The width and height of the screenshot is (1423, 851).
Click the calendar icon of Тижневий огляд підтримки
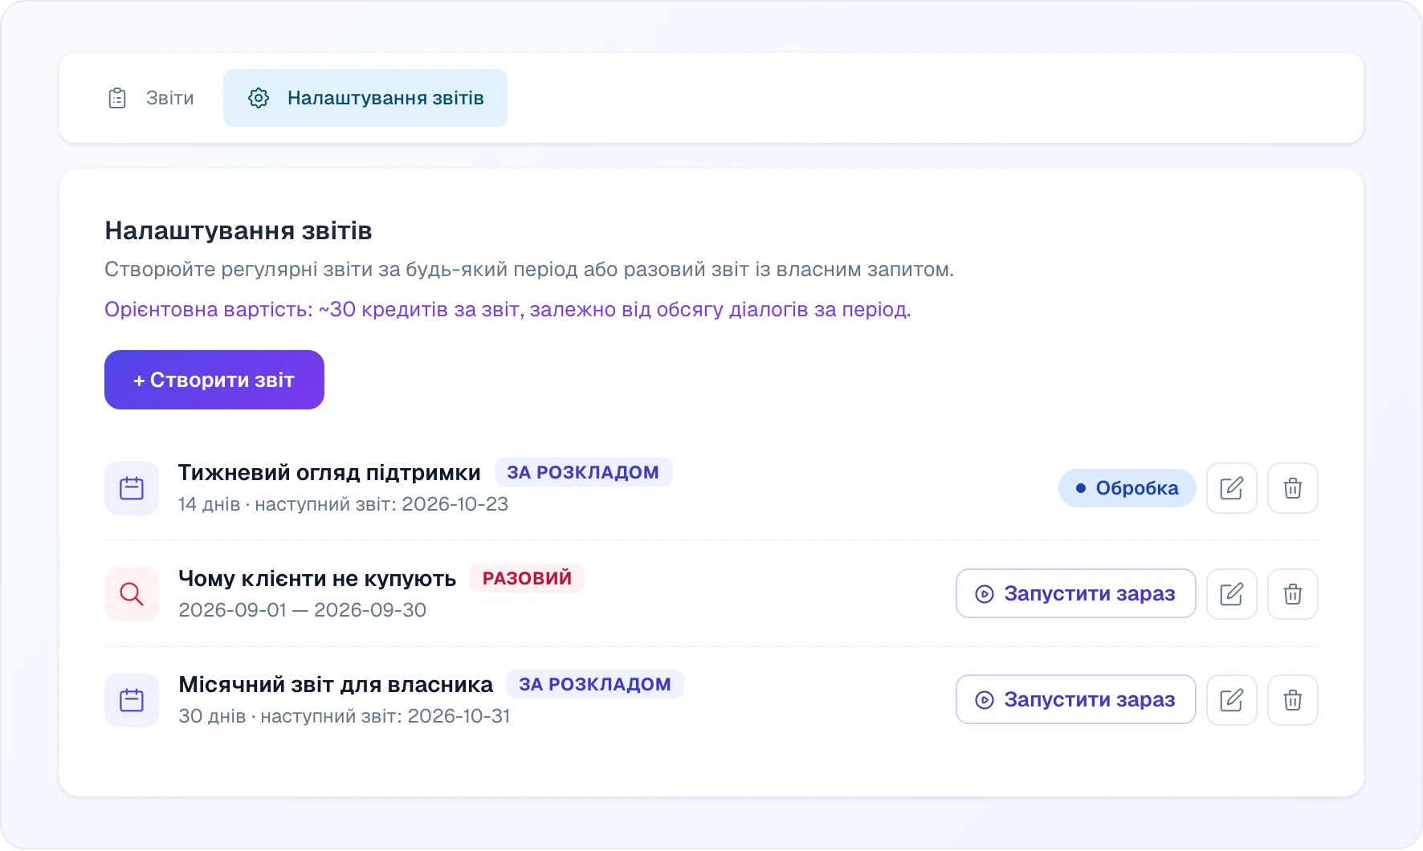pyautogui.click(x=132, y=488)
